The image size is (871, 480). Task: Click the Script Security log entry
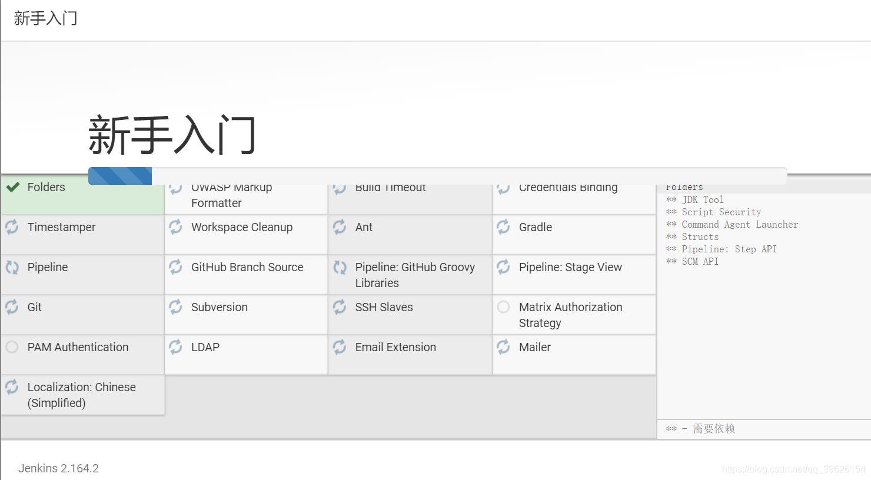[x=713, y=212]
